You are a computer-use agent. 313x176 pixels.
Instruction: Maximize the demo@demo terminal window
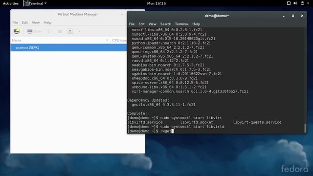(293, 16)
